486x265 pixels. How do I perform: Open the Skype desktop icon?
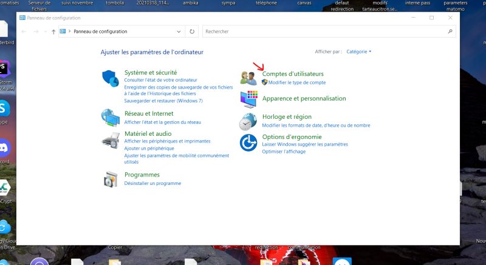[4, 108]
